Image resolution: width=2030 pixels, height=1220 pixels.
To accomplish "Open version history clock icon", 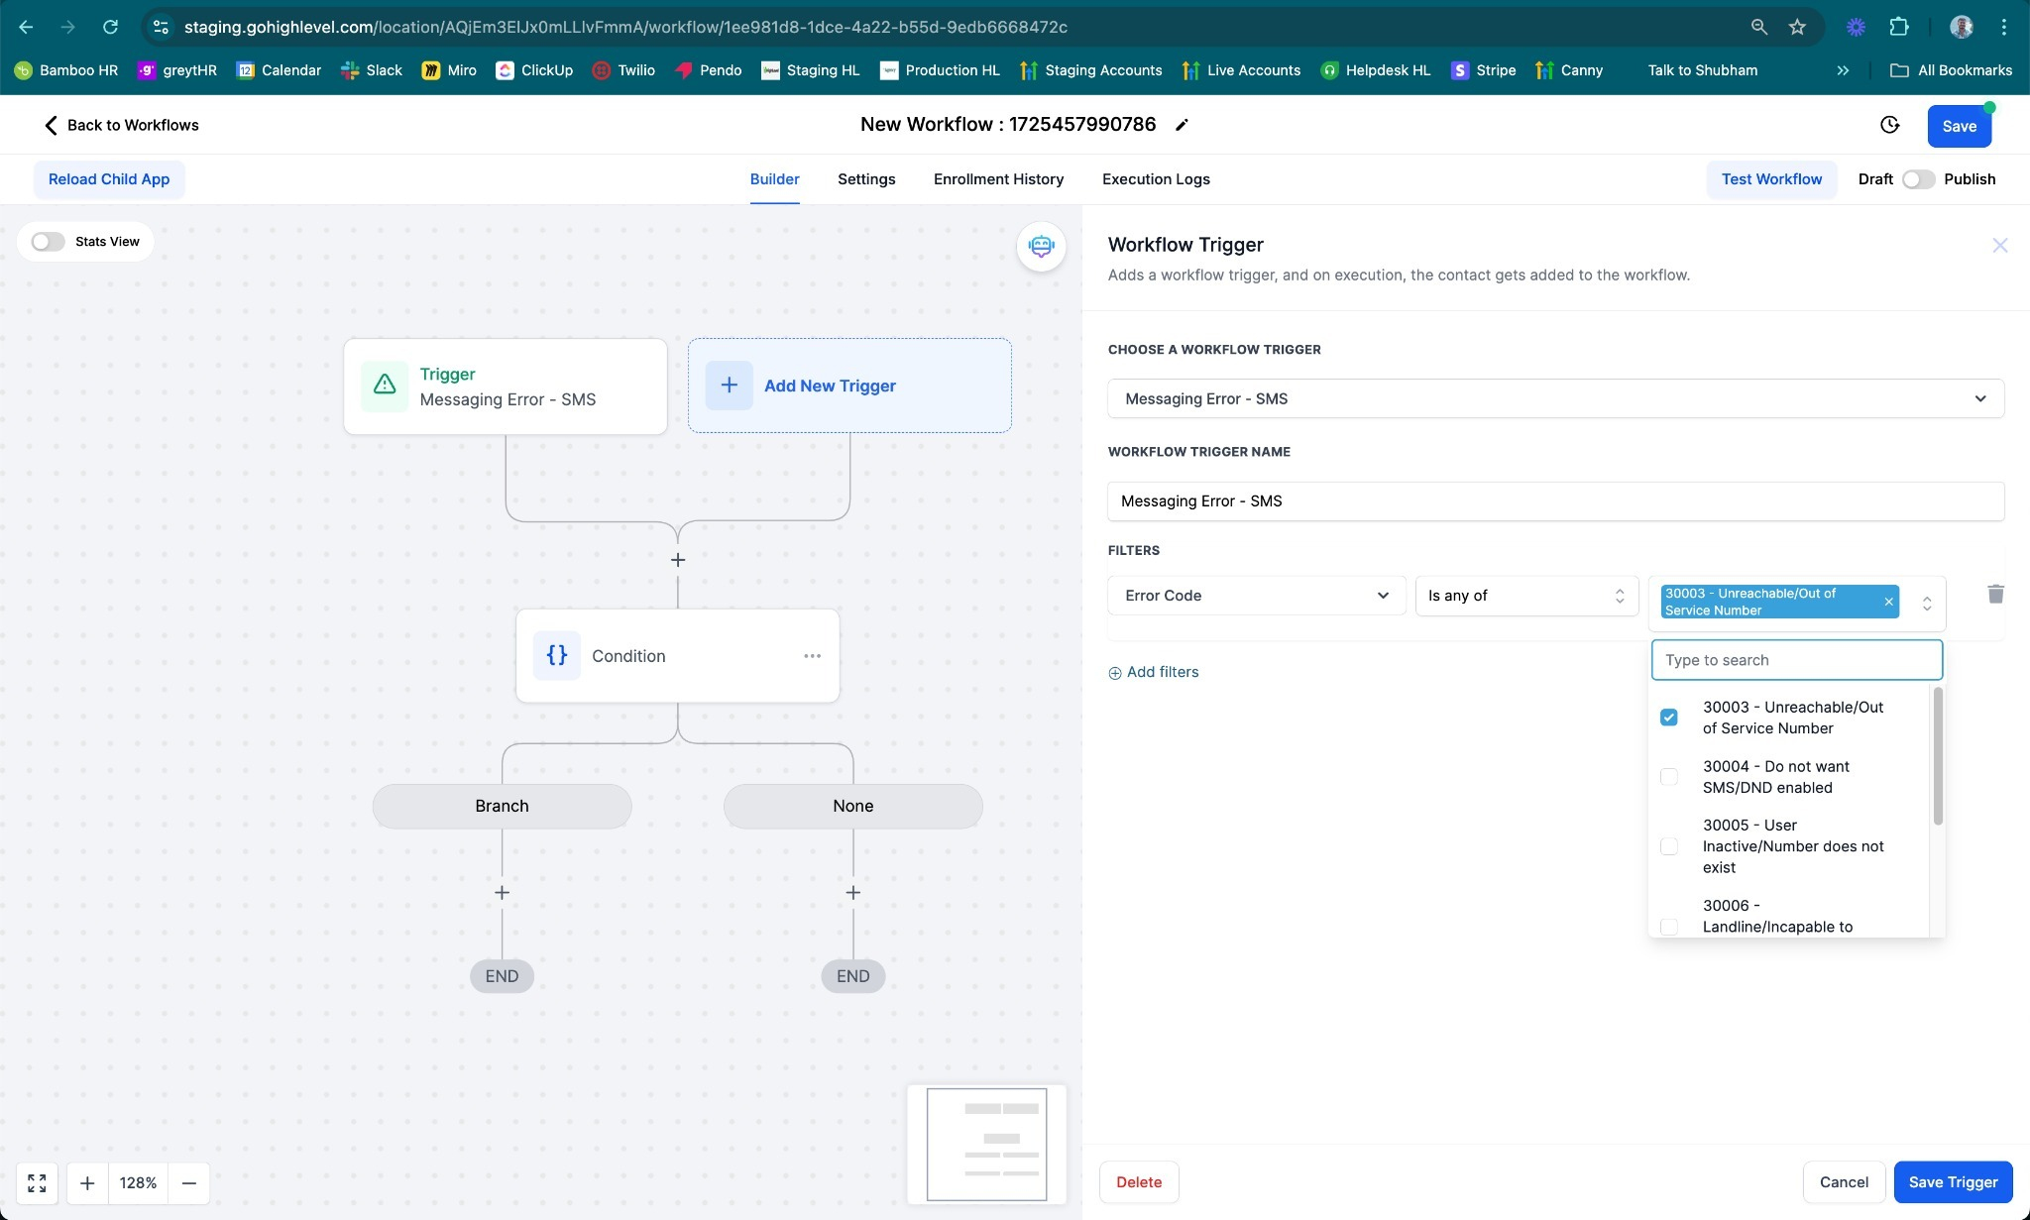I will click(1889, 125).
